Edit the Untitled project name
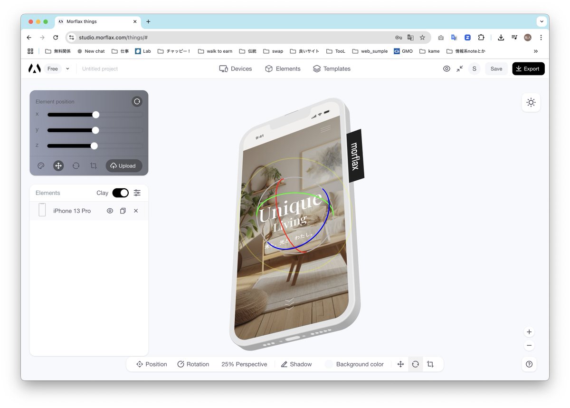Screen dimensions: 570x408 (100, 69)
